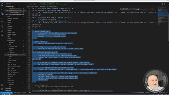This screenshot has height=95, width=169.
Task: Close the find widget
Action: tap(154, 9)
